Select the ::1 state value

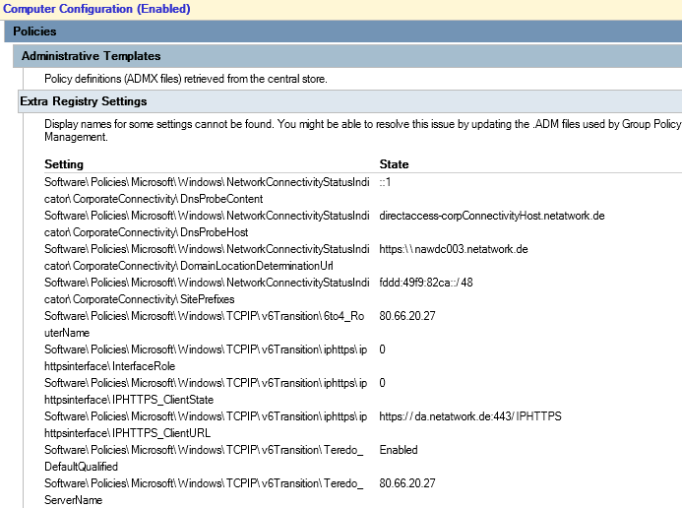click(385, 182)
